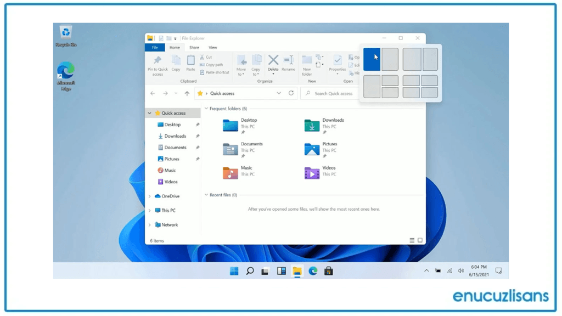This screenshot has height=316, width=562.
Task: Open the View ribbon tab
Action: [213, 48]
